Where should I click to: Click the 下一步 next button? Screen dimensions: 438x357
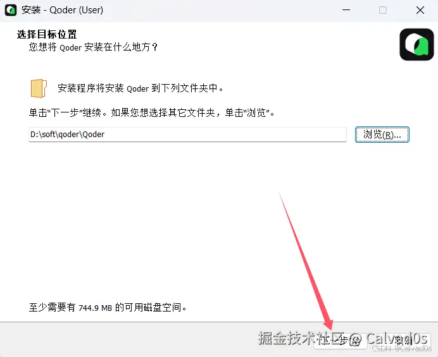(x=340, y=341)
